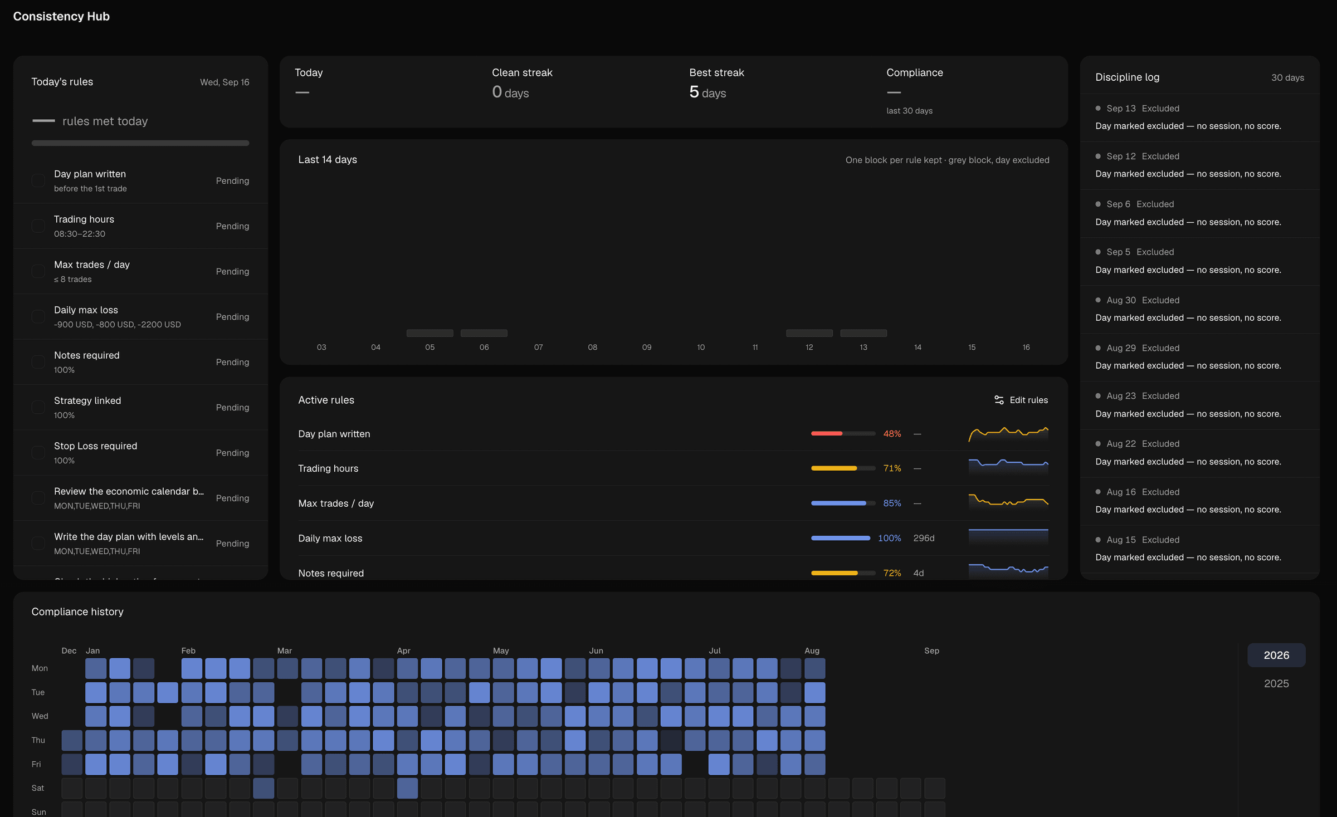Select the Aug 30 Excluded log entry
1337x817 pixels.
pos(1199,309)
